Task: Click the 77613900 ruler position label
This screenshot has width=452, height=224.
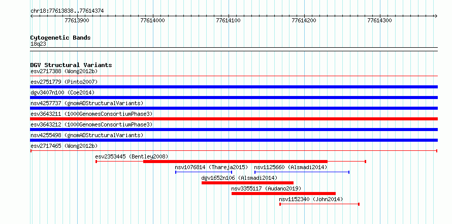Action: [x=77, y=20]
